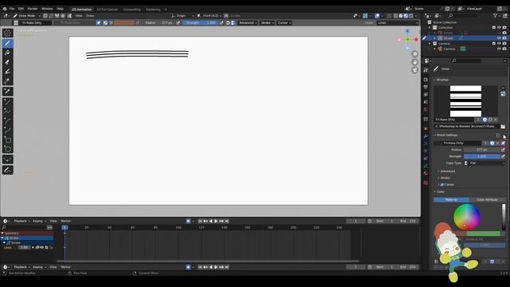Screen dimensions: 510x287
Task: Switch to Compositing workspace tab
Action: tap(131, 10)
